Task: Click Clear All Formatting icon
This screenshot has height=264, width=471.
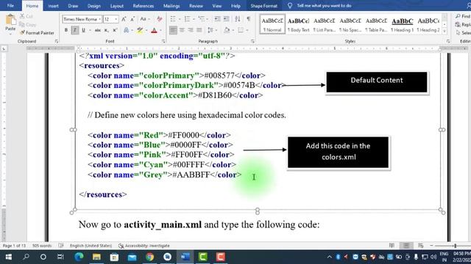Action: (159, 19)
